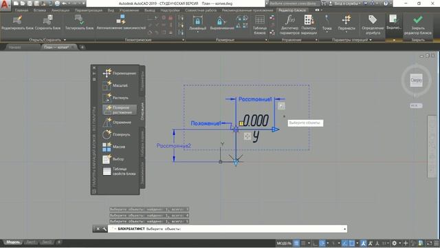Open status bar customization menu (three lines)

tap(437, 243)
